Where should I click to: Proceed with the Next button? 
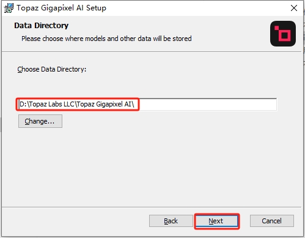pyautogui.click(x=217, y=221)
